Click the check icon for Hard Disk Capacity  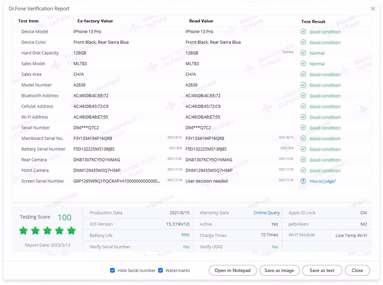pos(303,53)
